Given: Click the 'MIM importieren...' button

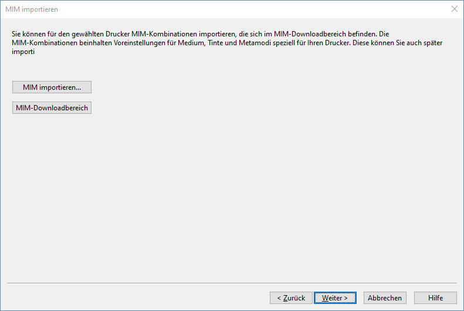Looking at the screenshot, I should (52, 87).
